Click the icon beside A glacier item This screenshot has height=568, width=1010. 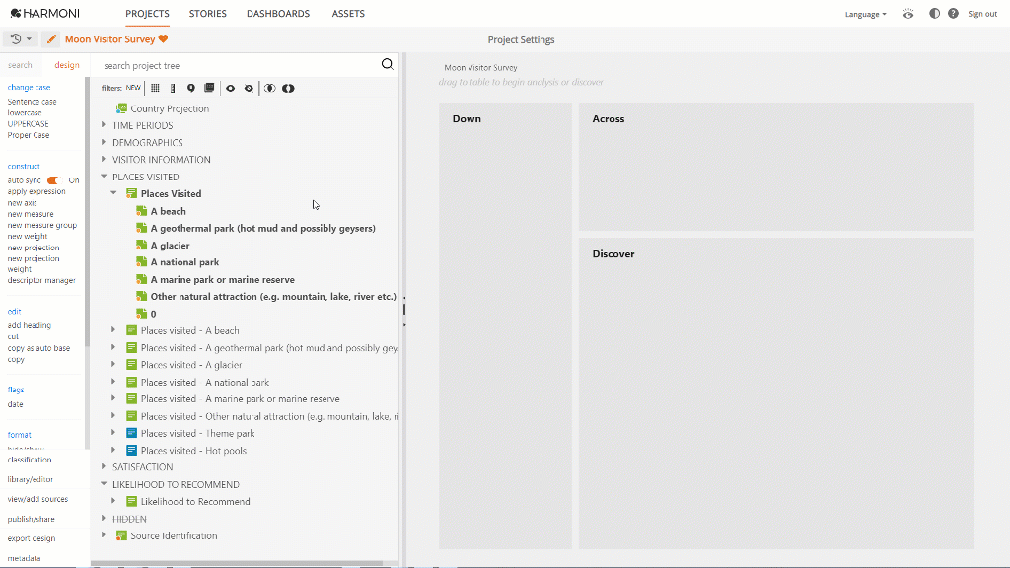(142, 245)
